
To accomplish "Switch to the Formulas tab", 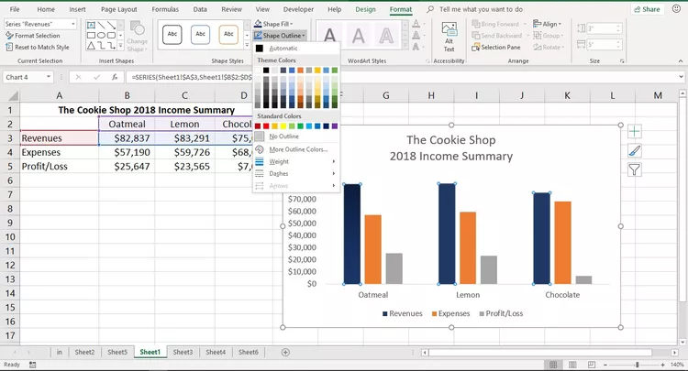I will pos(165,9).
